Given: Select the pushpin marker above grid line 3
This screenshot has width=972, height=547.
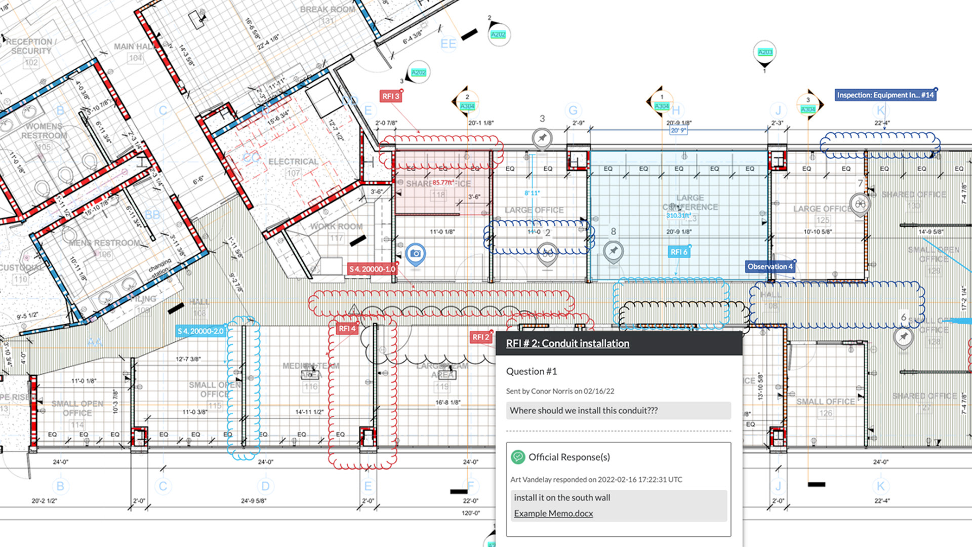Looking at the screenshot, I should pyautogui.click(x=541, y=137).
